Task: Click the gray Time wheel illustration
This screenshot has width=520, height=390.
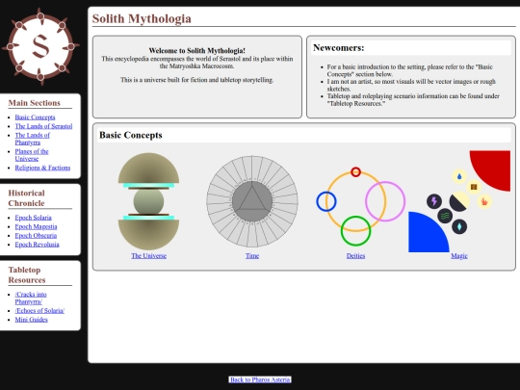Action: pos(252,201)
